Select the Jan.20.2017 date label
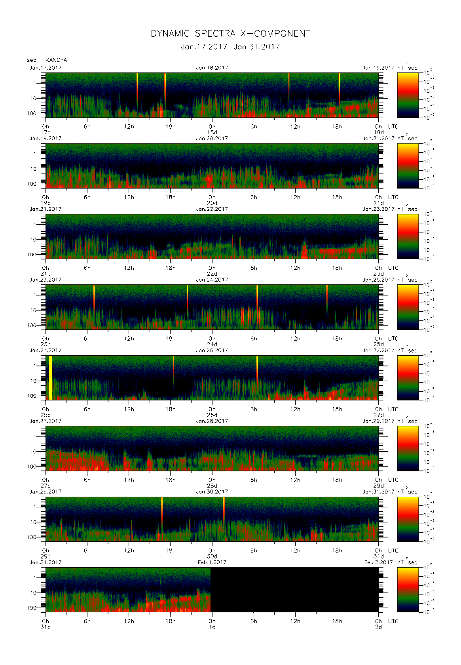This screenshot has height=665, width=461. pos(212,139)
